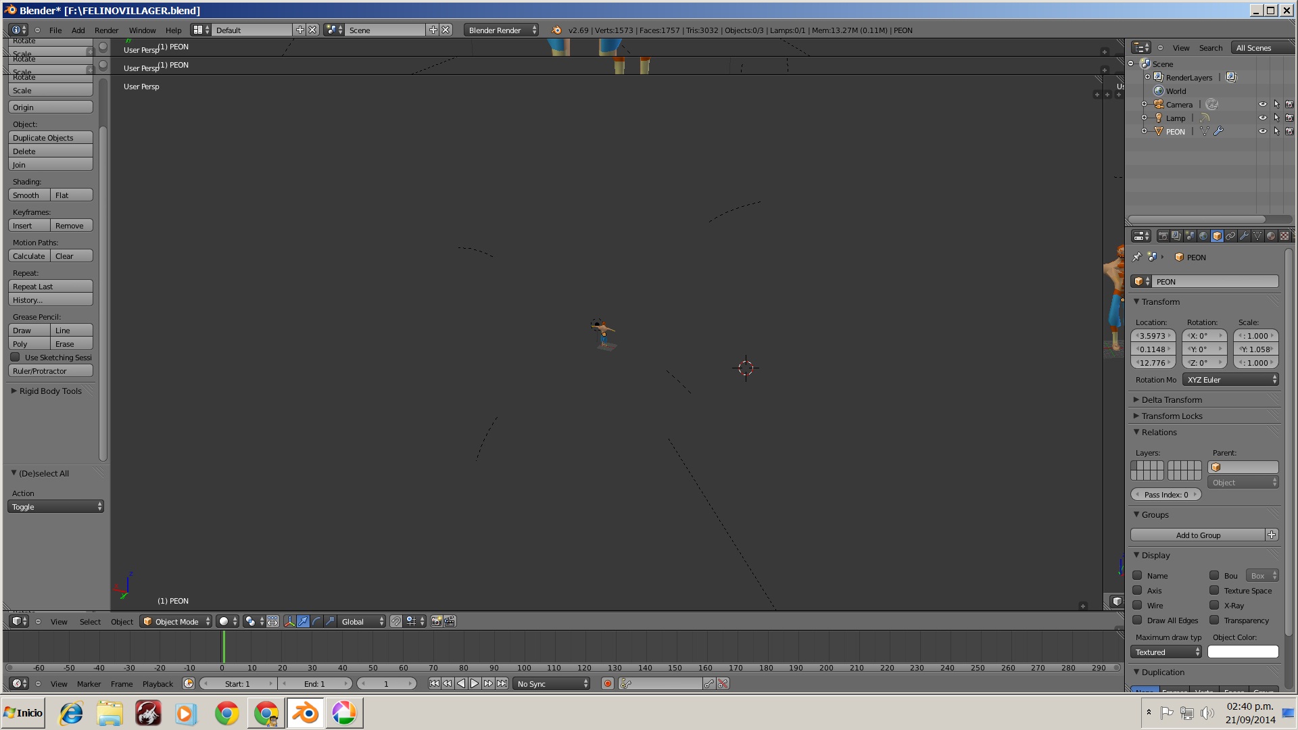The height and width of the screenshot is (730, 1298).
Task: Enable the rotate manipulator icon
Action: click(316, 621)
